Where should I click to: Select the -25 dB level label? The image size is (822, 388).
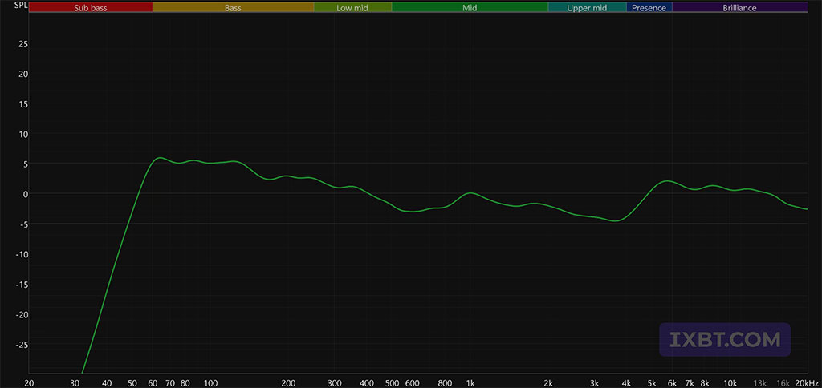click(21, 345)
